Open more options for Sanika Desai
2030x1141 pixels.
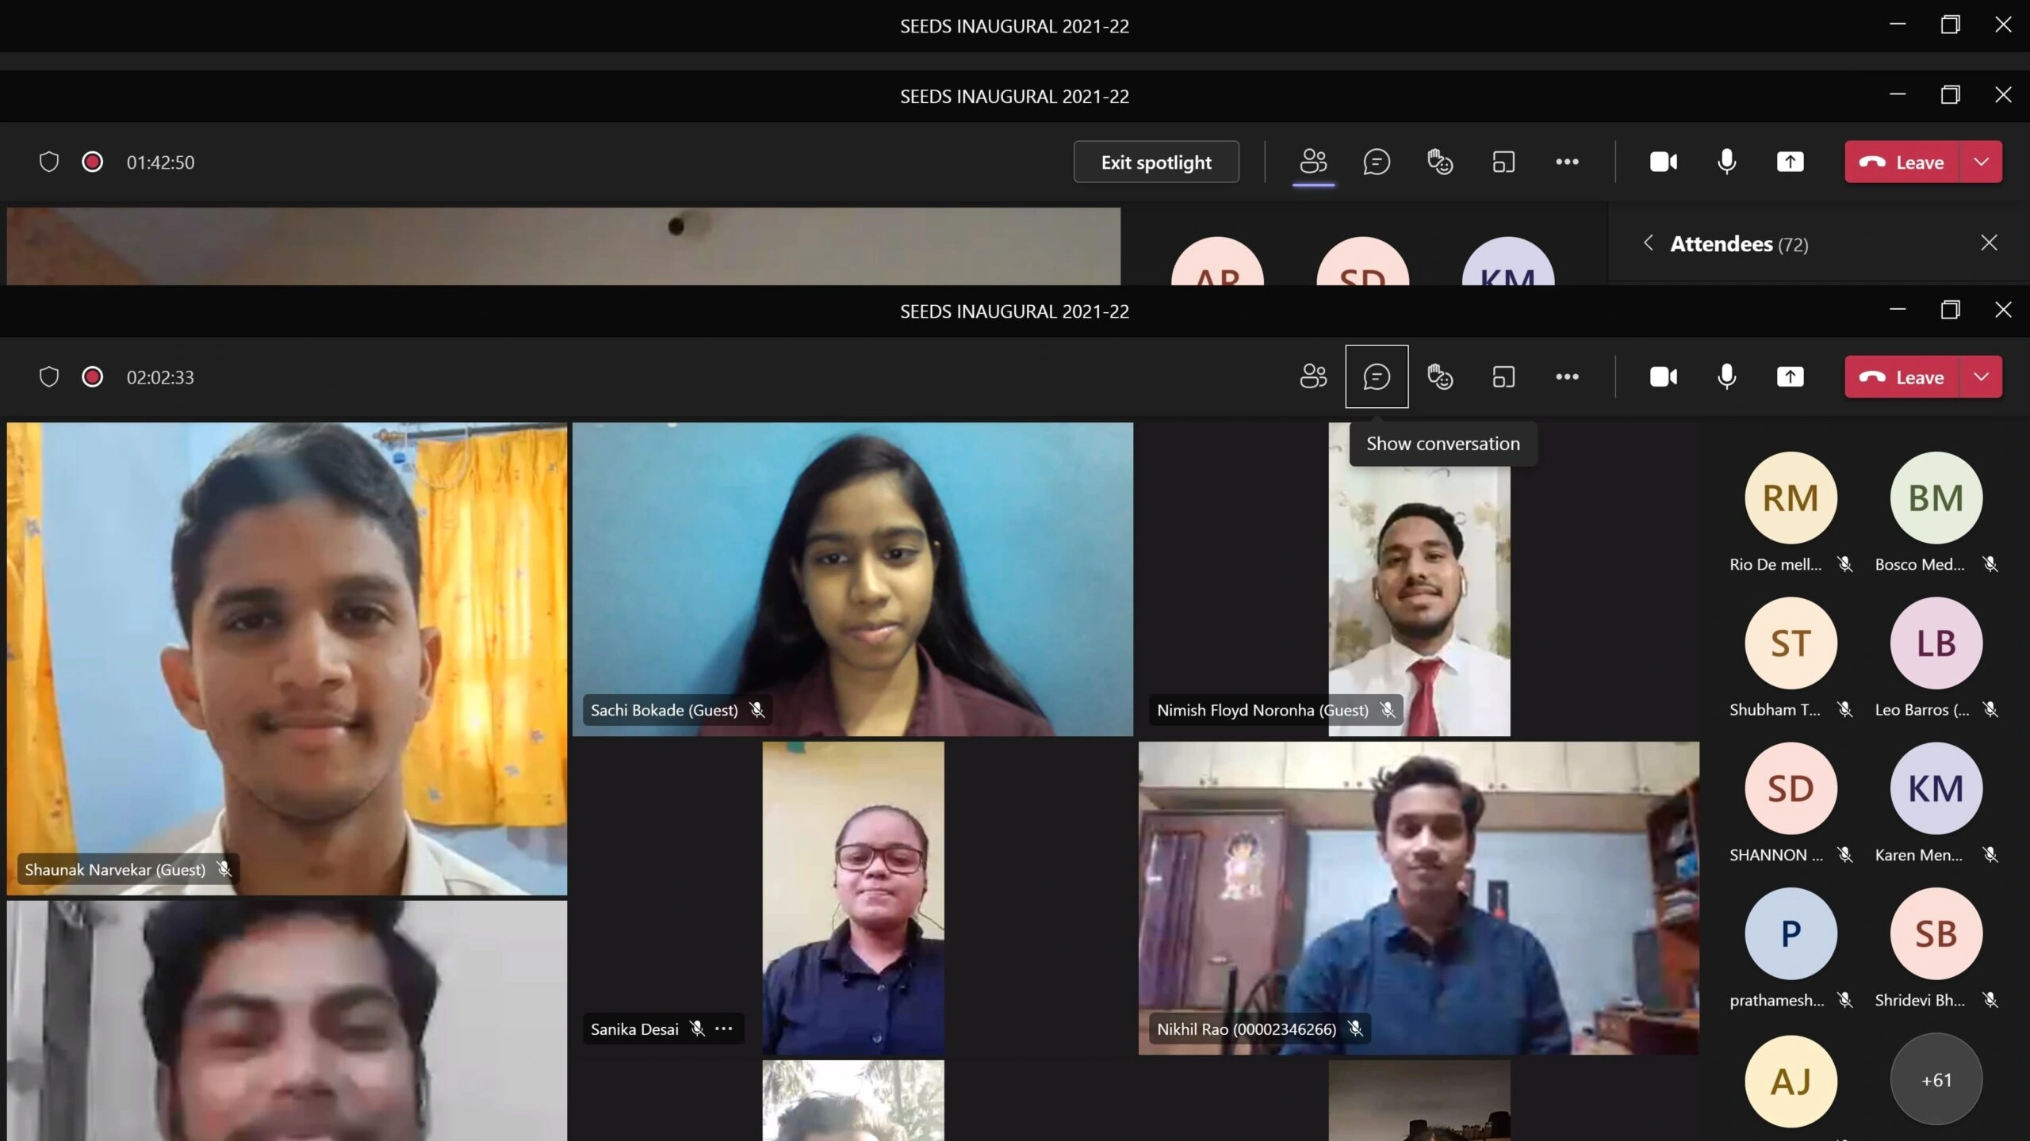pyautogui.click(x=724, y=1028)
